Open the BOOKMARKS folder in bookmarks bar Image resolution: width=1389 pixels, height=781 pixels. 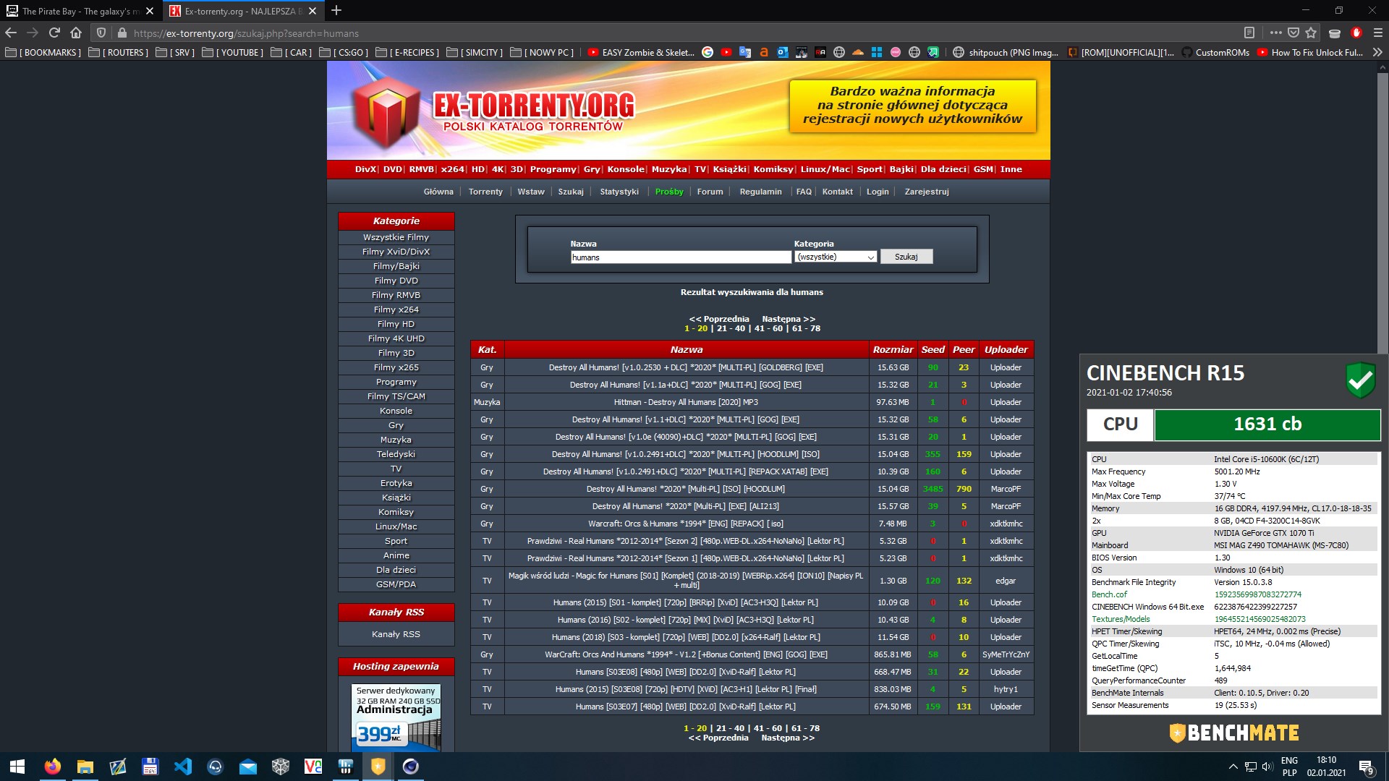(x=43, y=52)
